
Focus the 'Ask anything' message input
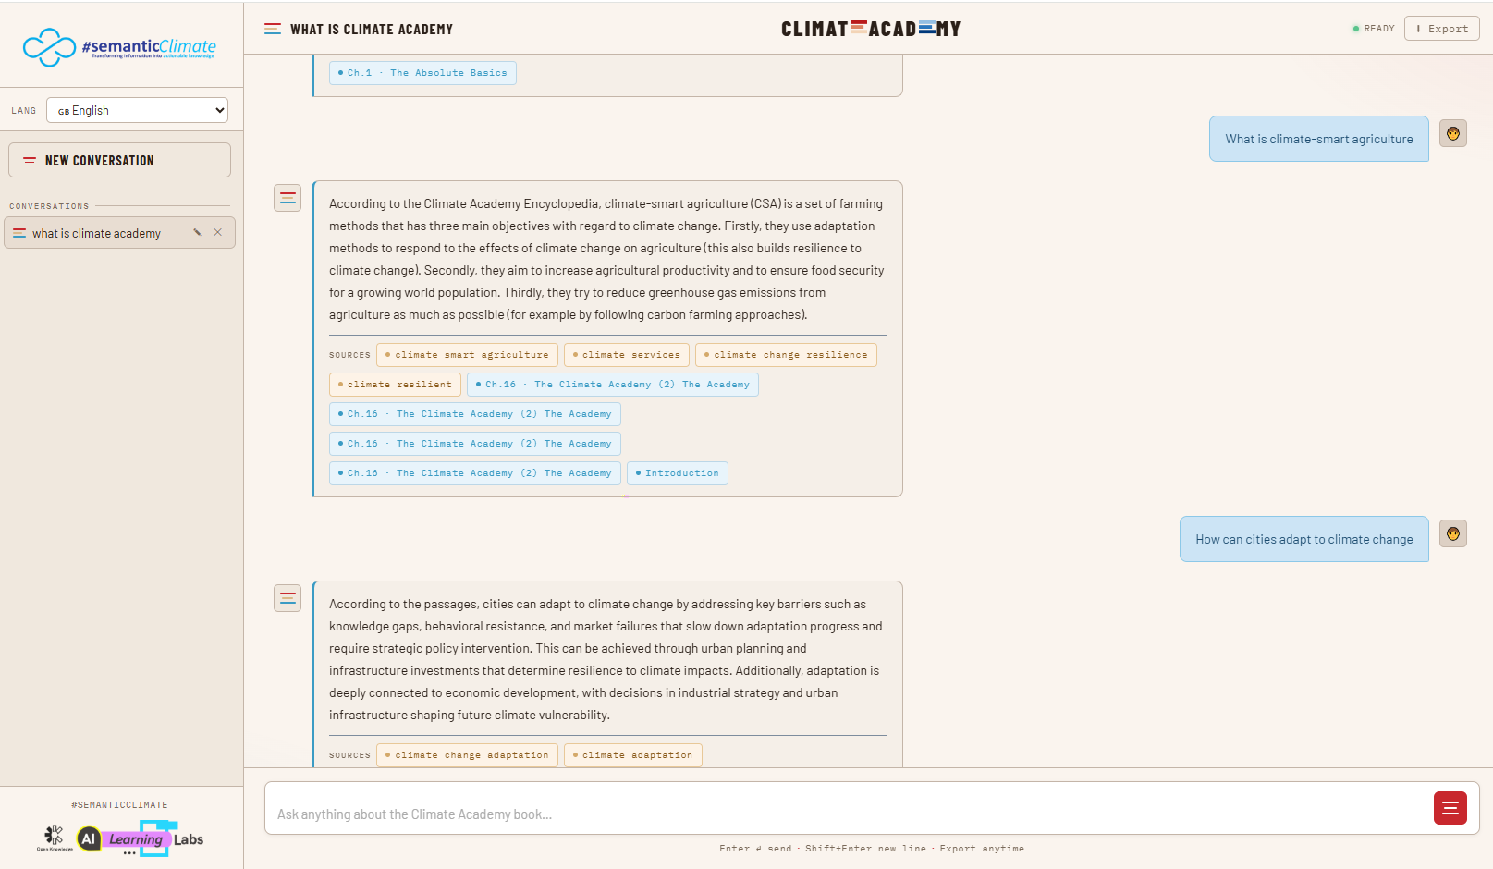849,814
